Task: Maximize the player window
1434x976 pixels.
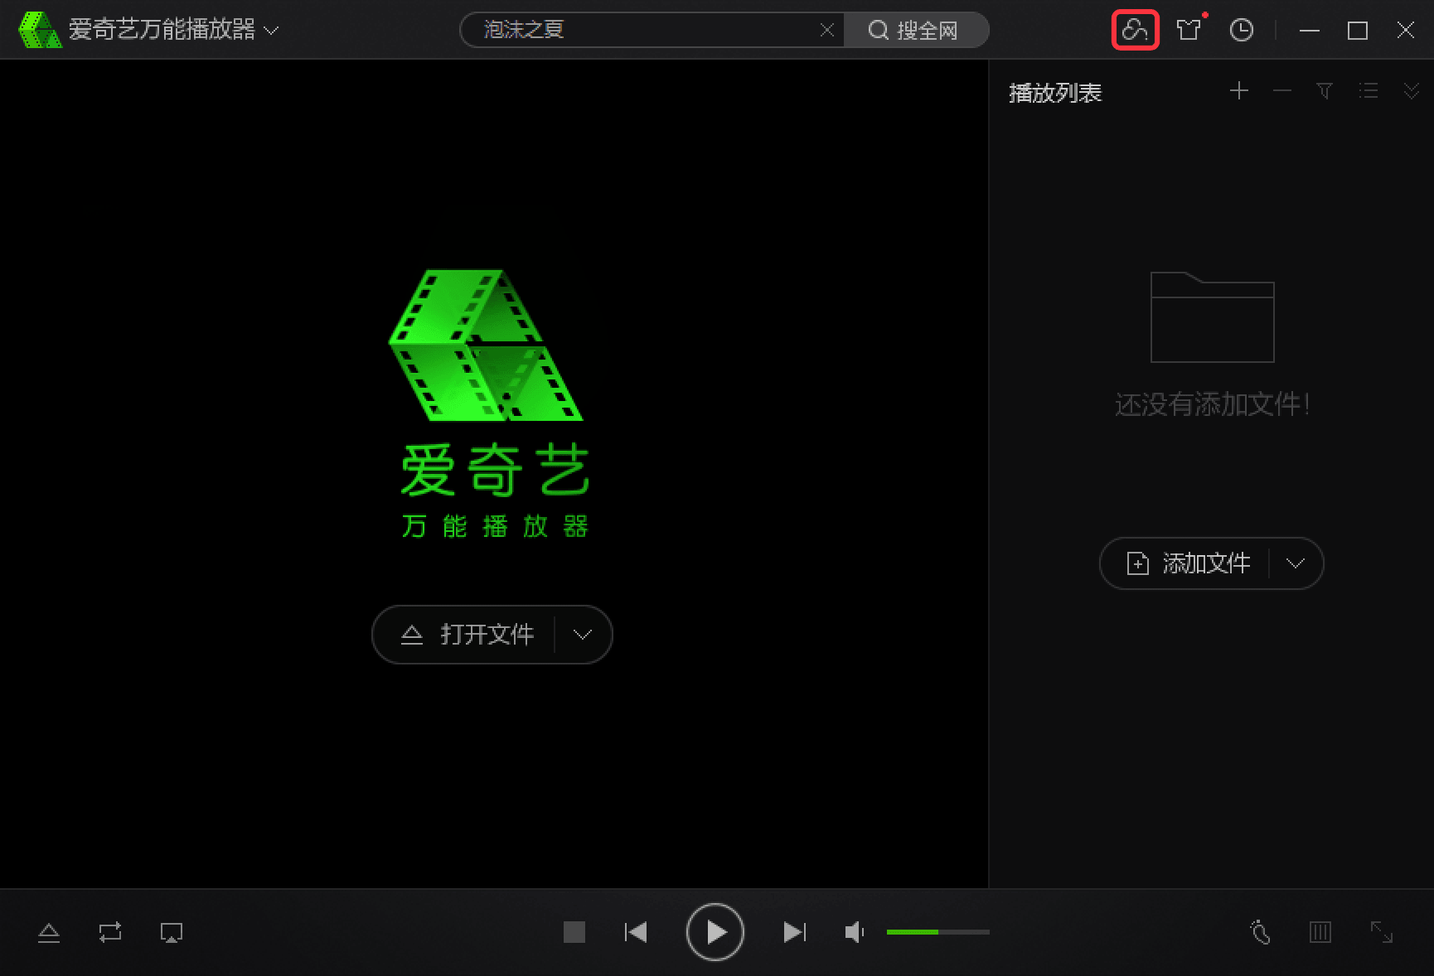Action: tap(1358, 30)
